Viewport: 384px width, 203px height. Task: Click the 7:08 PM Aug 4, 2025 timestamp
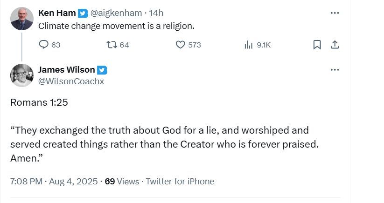click(53, 181)
